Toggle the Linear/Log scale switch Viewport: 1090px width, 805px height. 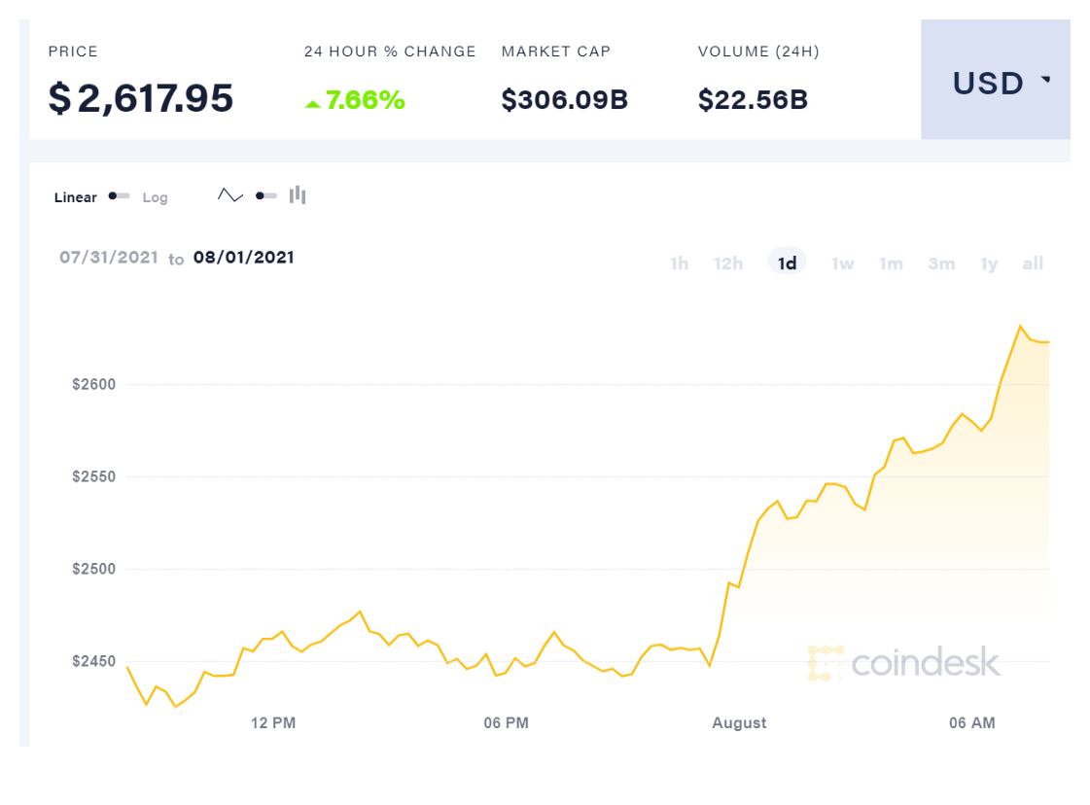[119, 196]
